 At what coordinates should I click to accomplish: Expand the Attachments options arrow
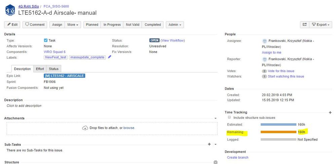[x=215, y=118]
